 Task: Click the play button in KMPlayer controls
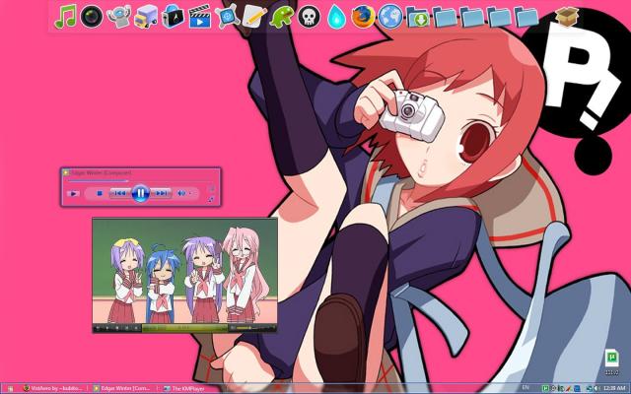tap(107, 328)
